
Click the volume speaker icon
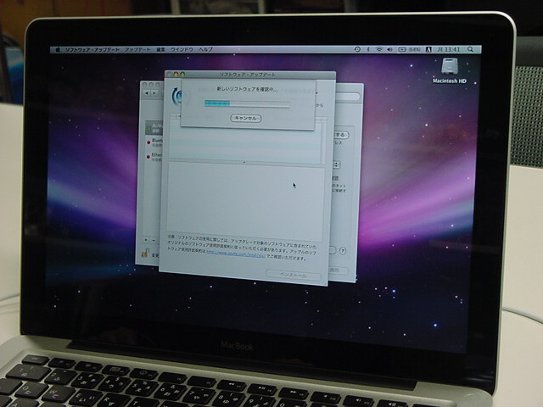tap(389, 49)
